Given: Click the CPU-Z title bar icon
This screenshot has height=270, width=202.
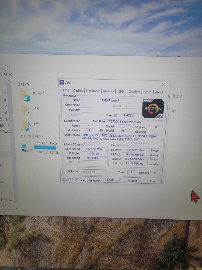Looking at the screenshot, I should pyautogui.click(x=62, y=82).
